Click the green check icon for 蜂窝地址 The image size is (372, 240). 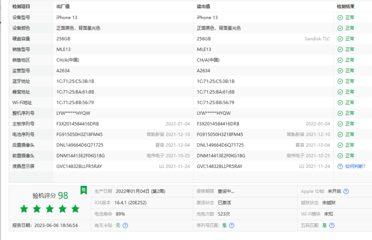pos(340,92)
